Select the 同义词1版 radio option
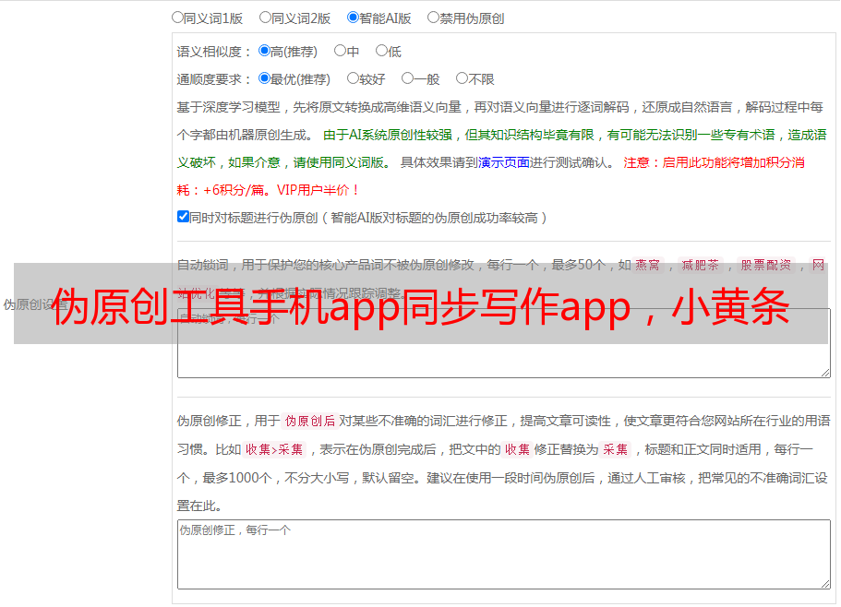This screenshot has height=607, width=841. point(178,18)
